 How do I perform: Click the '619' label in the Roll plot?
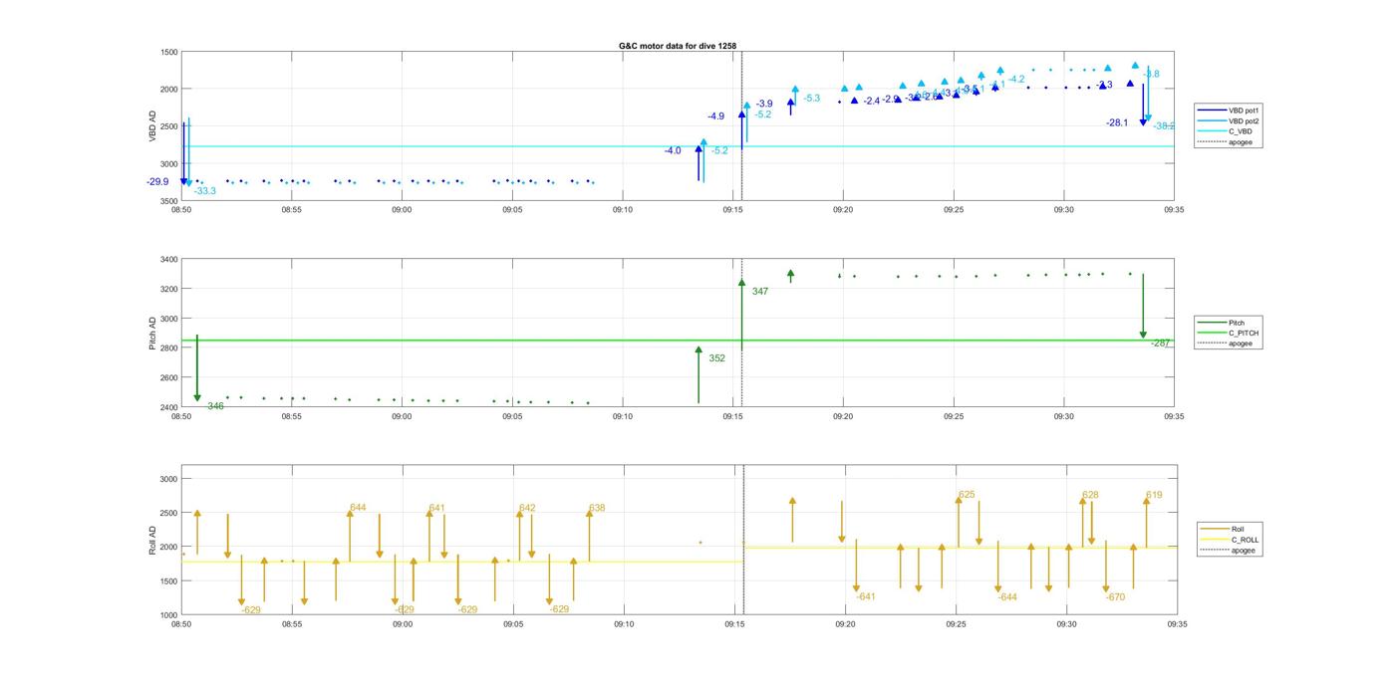1154,495
